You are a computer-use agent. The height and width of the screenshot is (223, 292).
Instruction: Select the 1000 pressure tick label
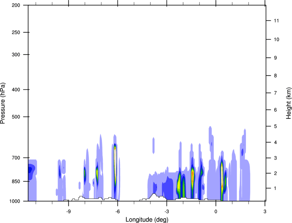[x=14, y=201]
